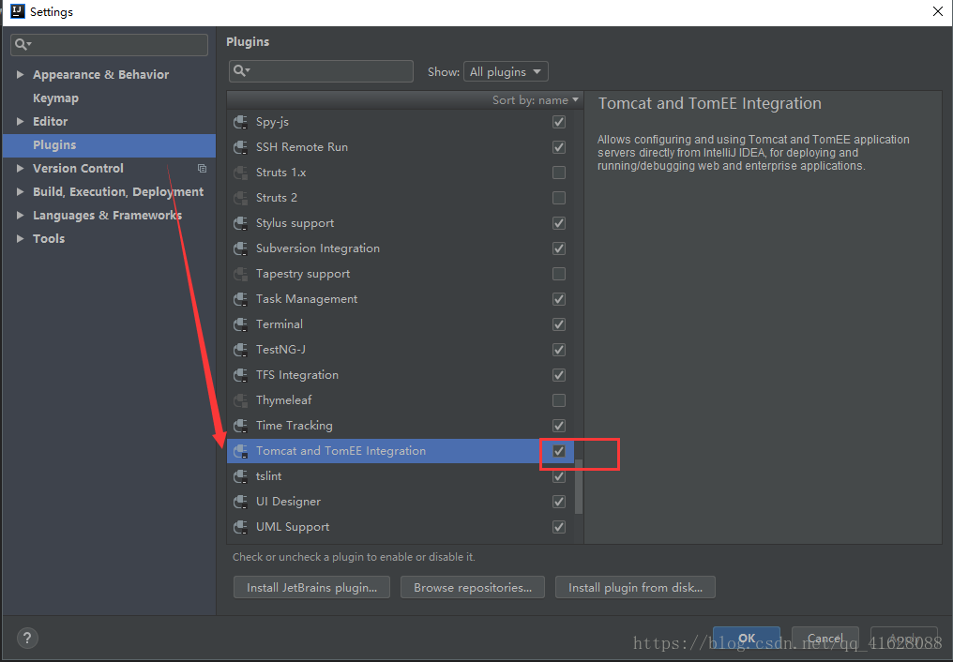Open the Sort by name dropdown
The height and width of the screenshot is (662, 953).
(536, 100)
